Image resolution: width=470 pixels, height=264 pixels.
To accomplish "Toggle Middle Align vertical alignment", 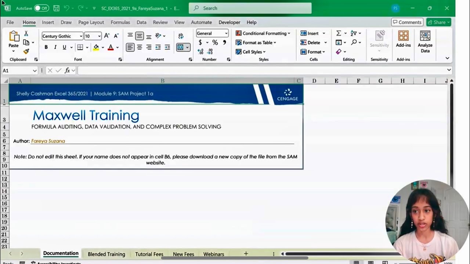I will point(140,36).
